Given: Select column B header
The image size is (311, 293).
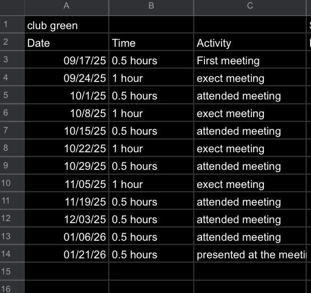Looking at the screenshot, I should coord(151,7).
